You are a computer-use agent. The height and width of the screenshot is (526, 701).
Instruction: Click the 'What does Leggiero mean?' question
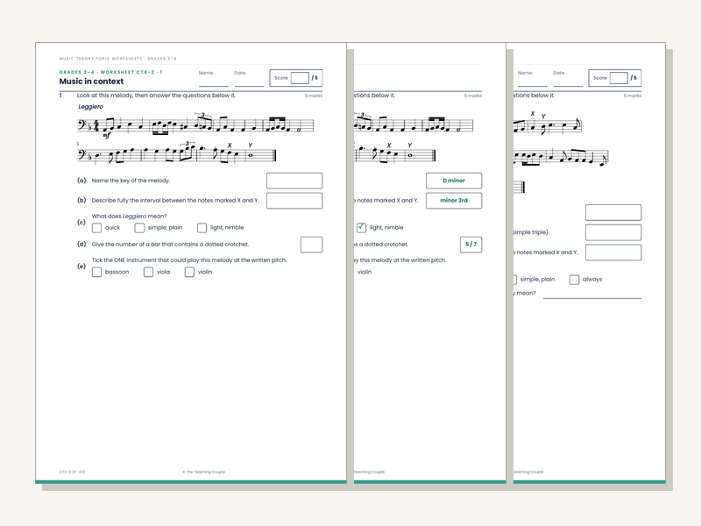[129, 217]
